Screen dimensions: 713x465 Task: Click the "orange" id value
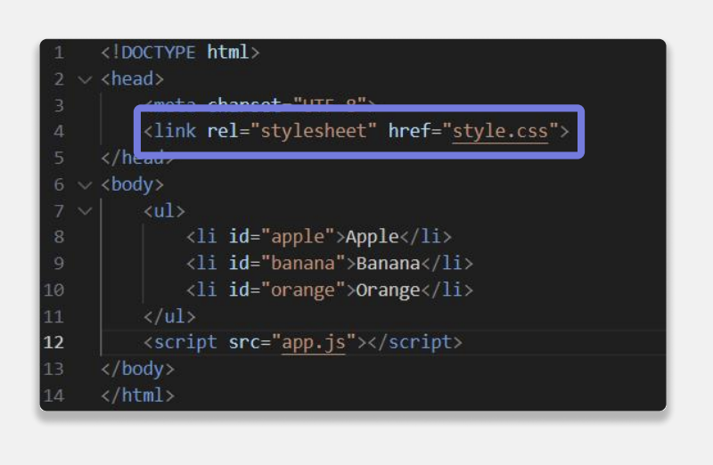(x=303, y=290)
